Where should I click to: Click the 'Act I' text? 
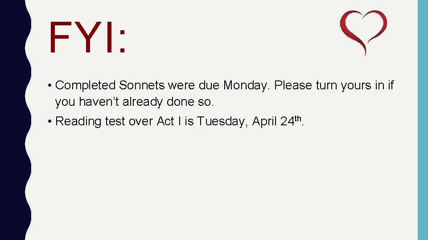click(x=169, y=121)
